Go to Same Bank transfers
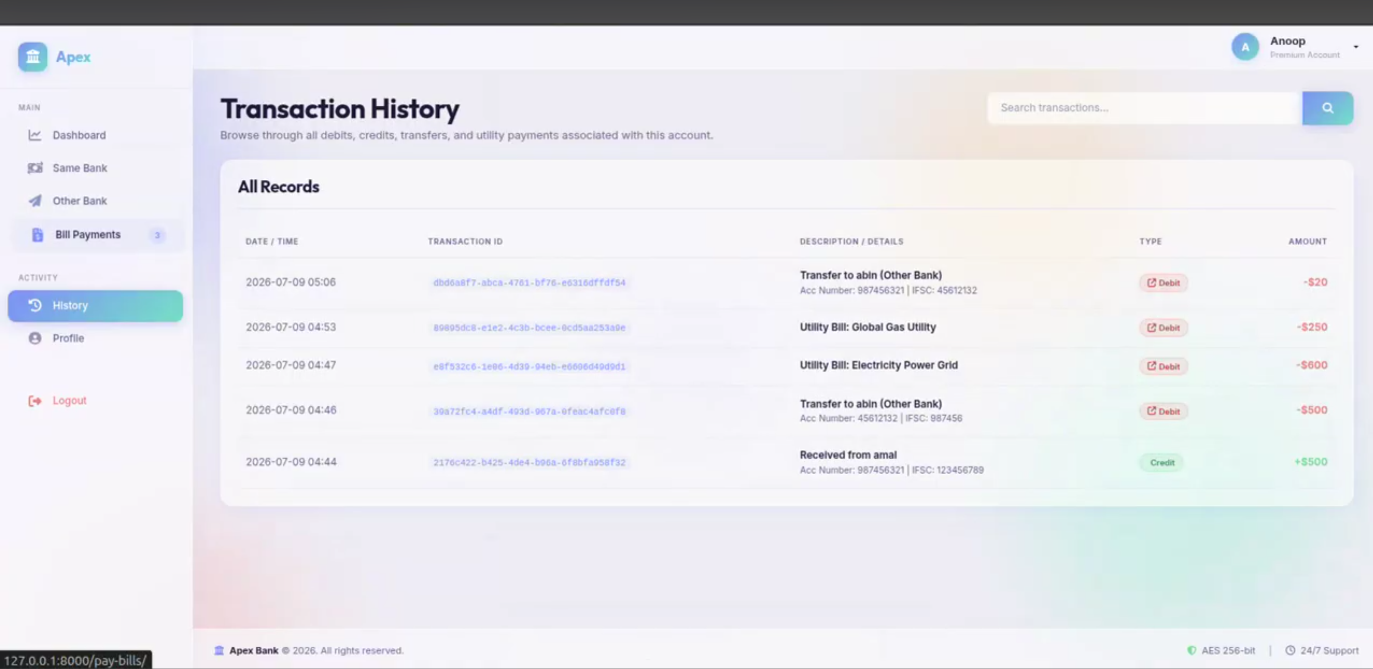Viewport: 1373px width, 669px height. click(x=96, y=168)
